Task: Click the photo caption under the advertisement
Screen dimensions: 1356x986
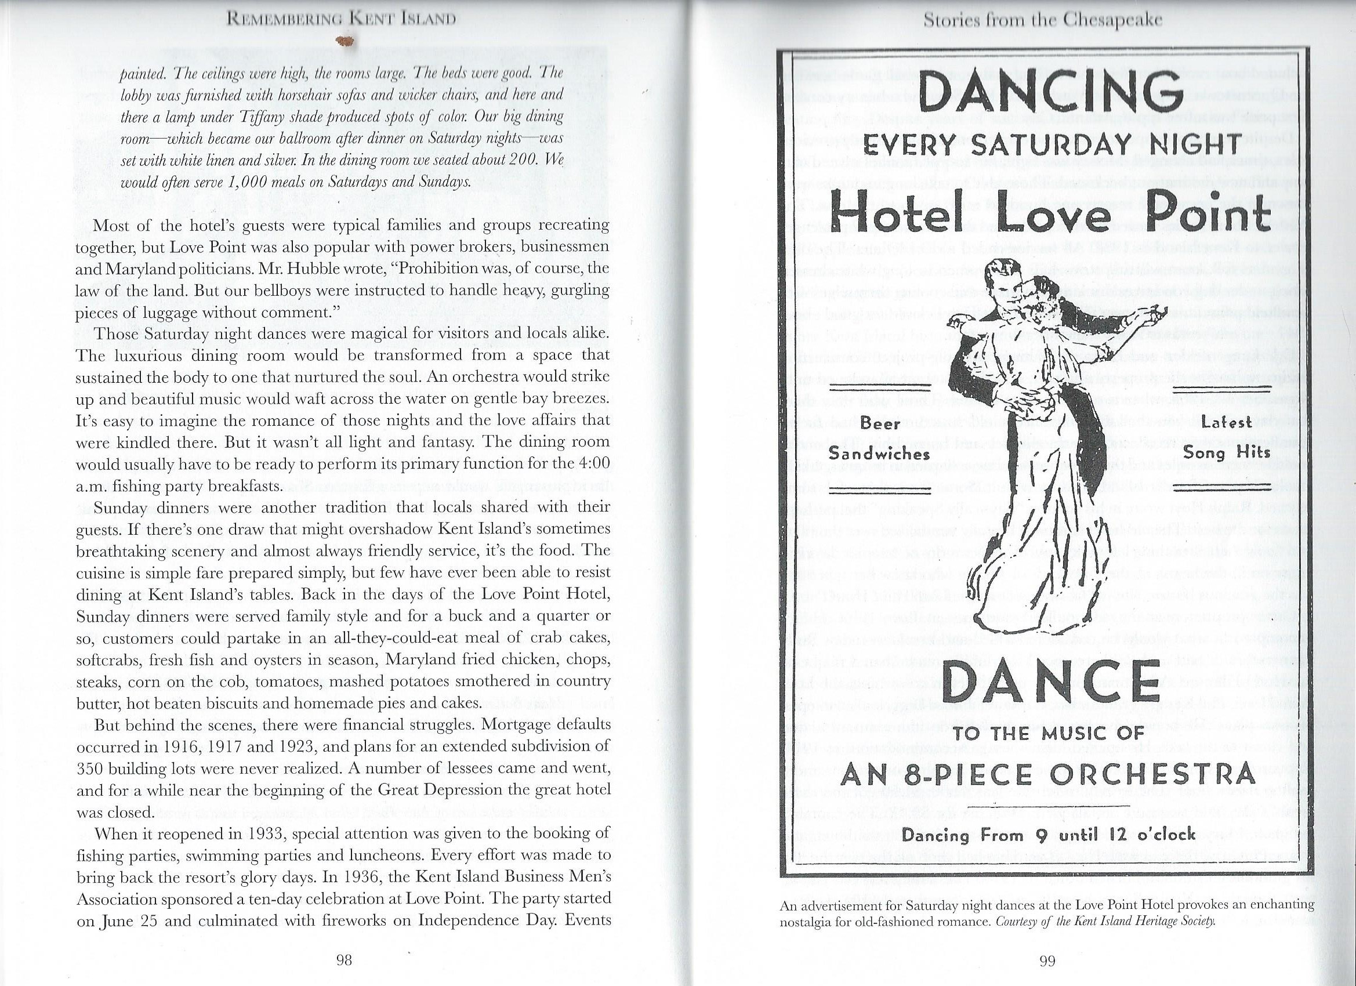Action: (1046, 906)
